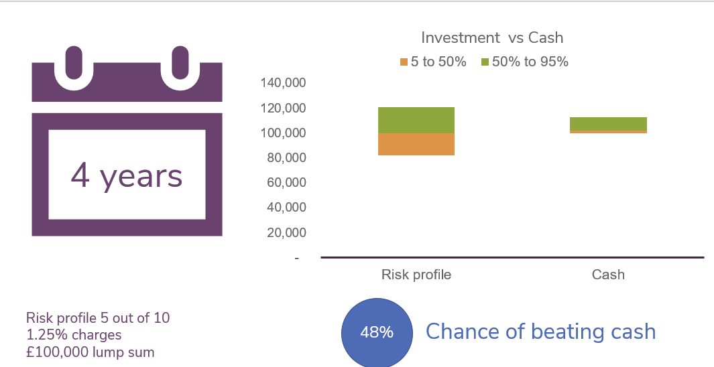Click the "5 to 50%" legend label
Screen dimensions: 714x367
tap(438, 62)
